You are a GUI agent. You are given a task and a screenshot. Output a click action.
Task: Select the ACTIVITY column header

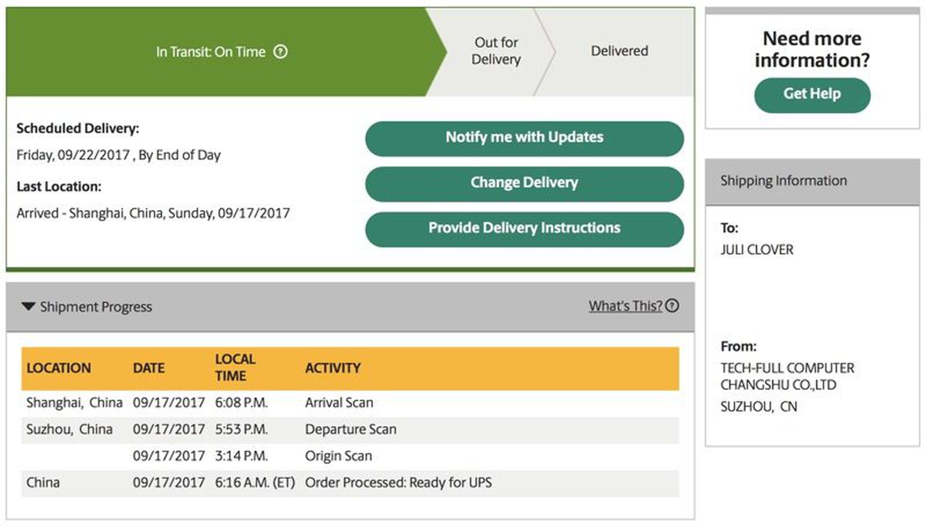tap(333, 368)
